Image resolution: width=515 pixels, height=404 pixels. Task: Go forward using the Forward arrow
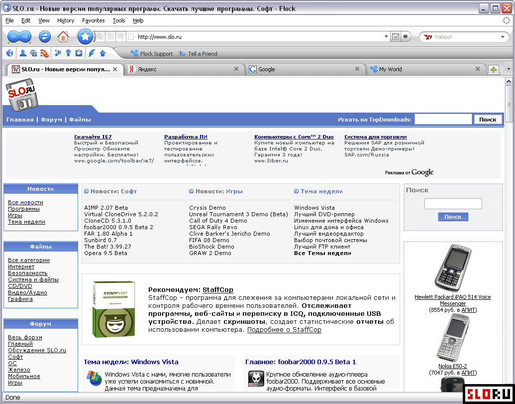coord(25,36)
